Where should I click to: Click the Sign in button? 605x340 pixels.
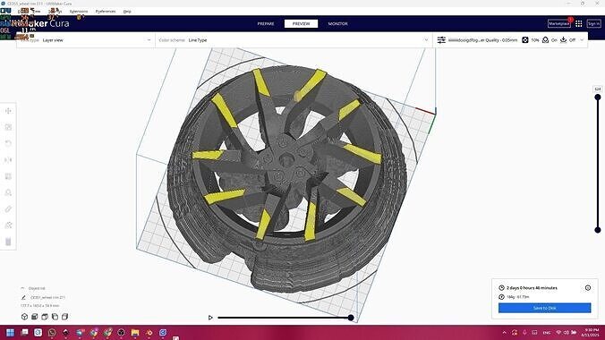pos(593,23)
